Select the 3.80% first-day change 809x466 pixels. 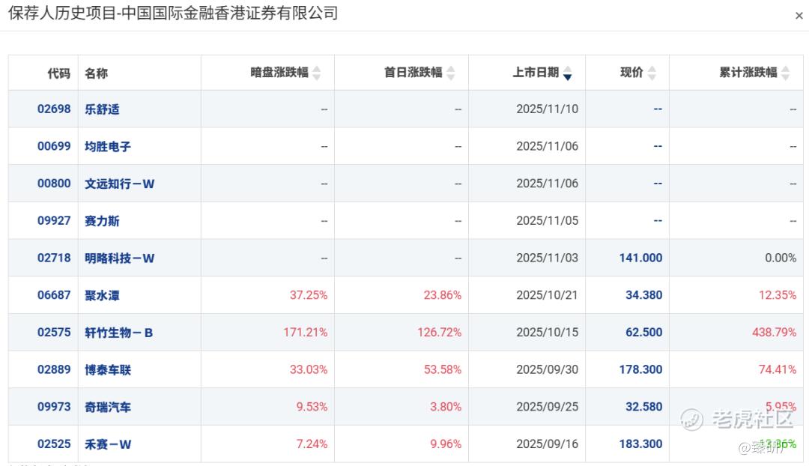[446, 406]
